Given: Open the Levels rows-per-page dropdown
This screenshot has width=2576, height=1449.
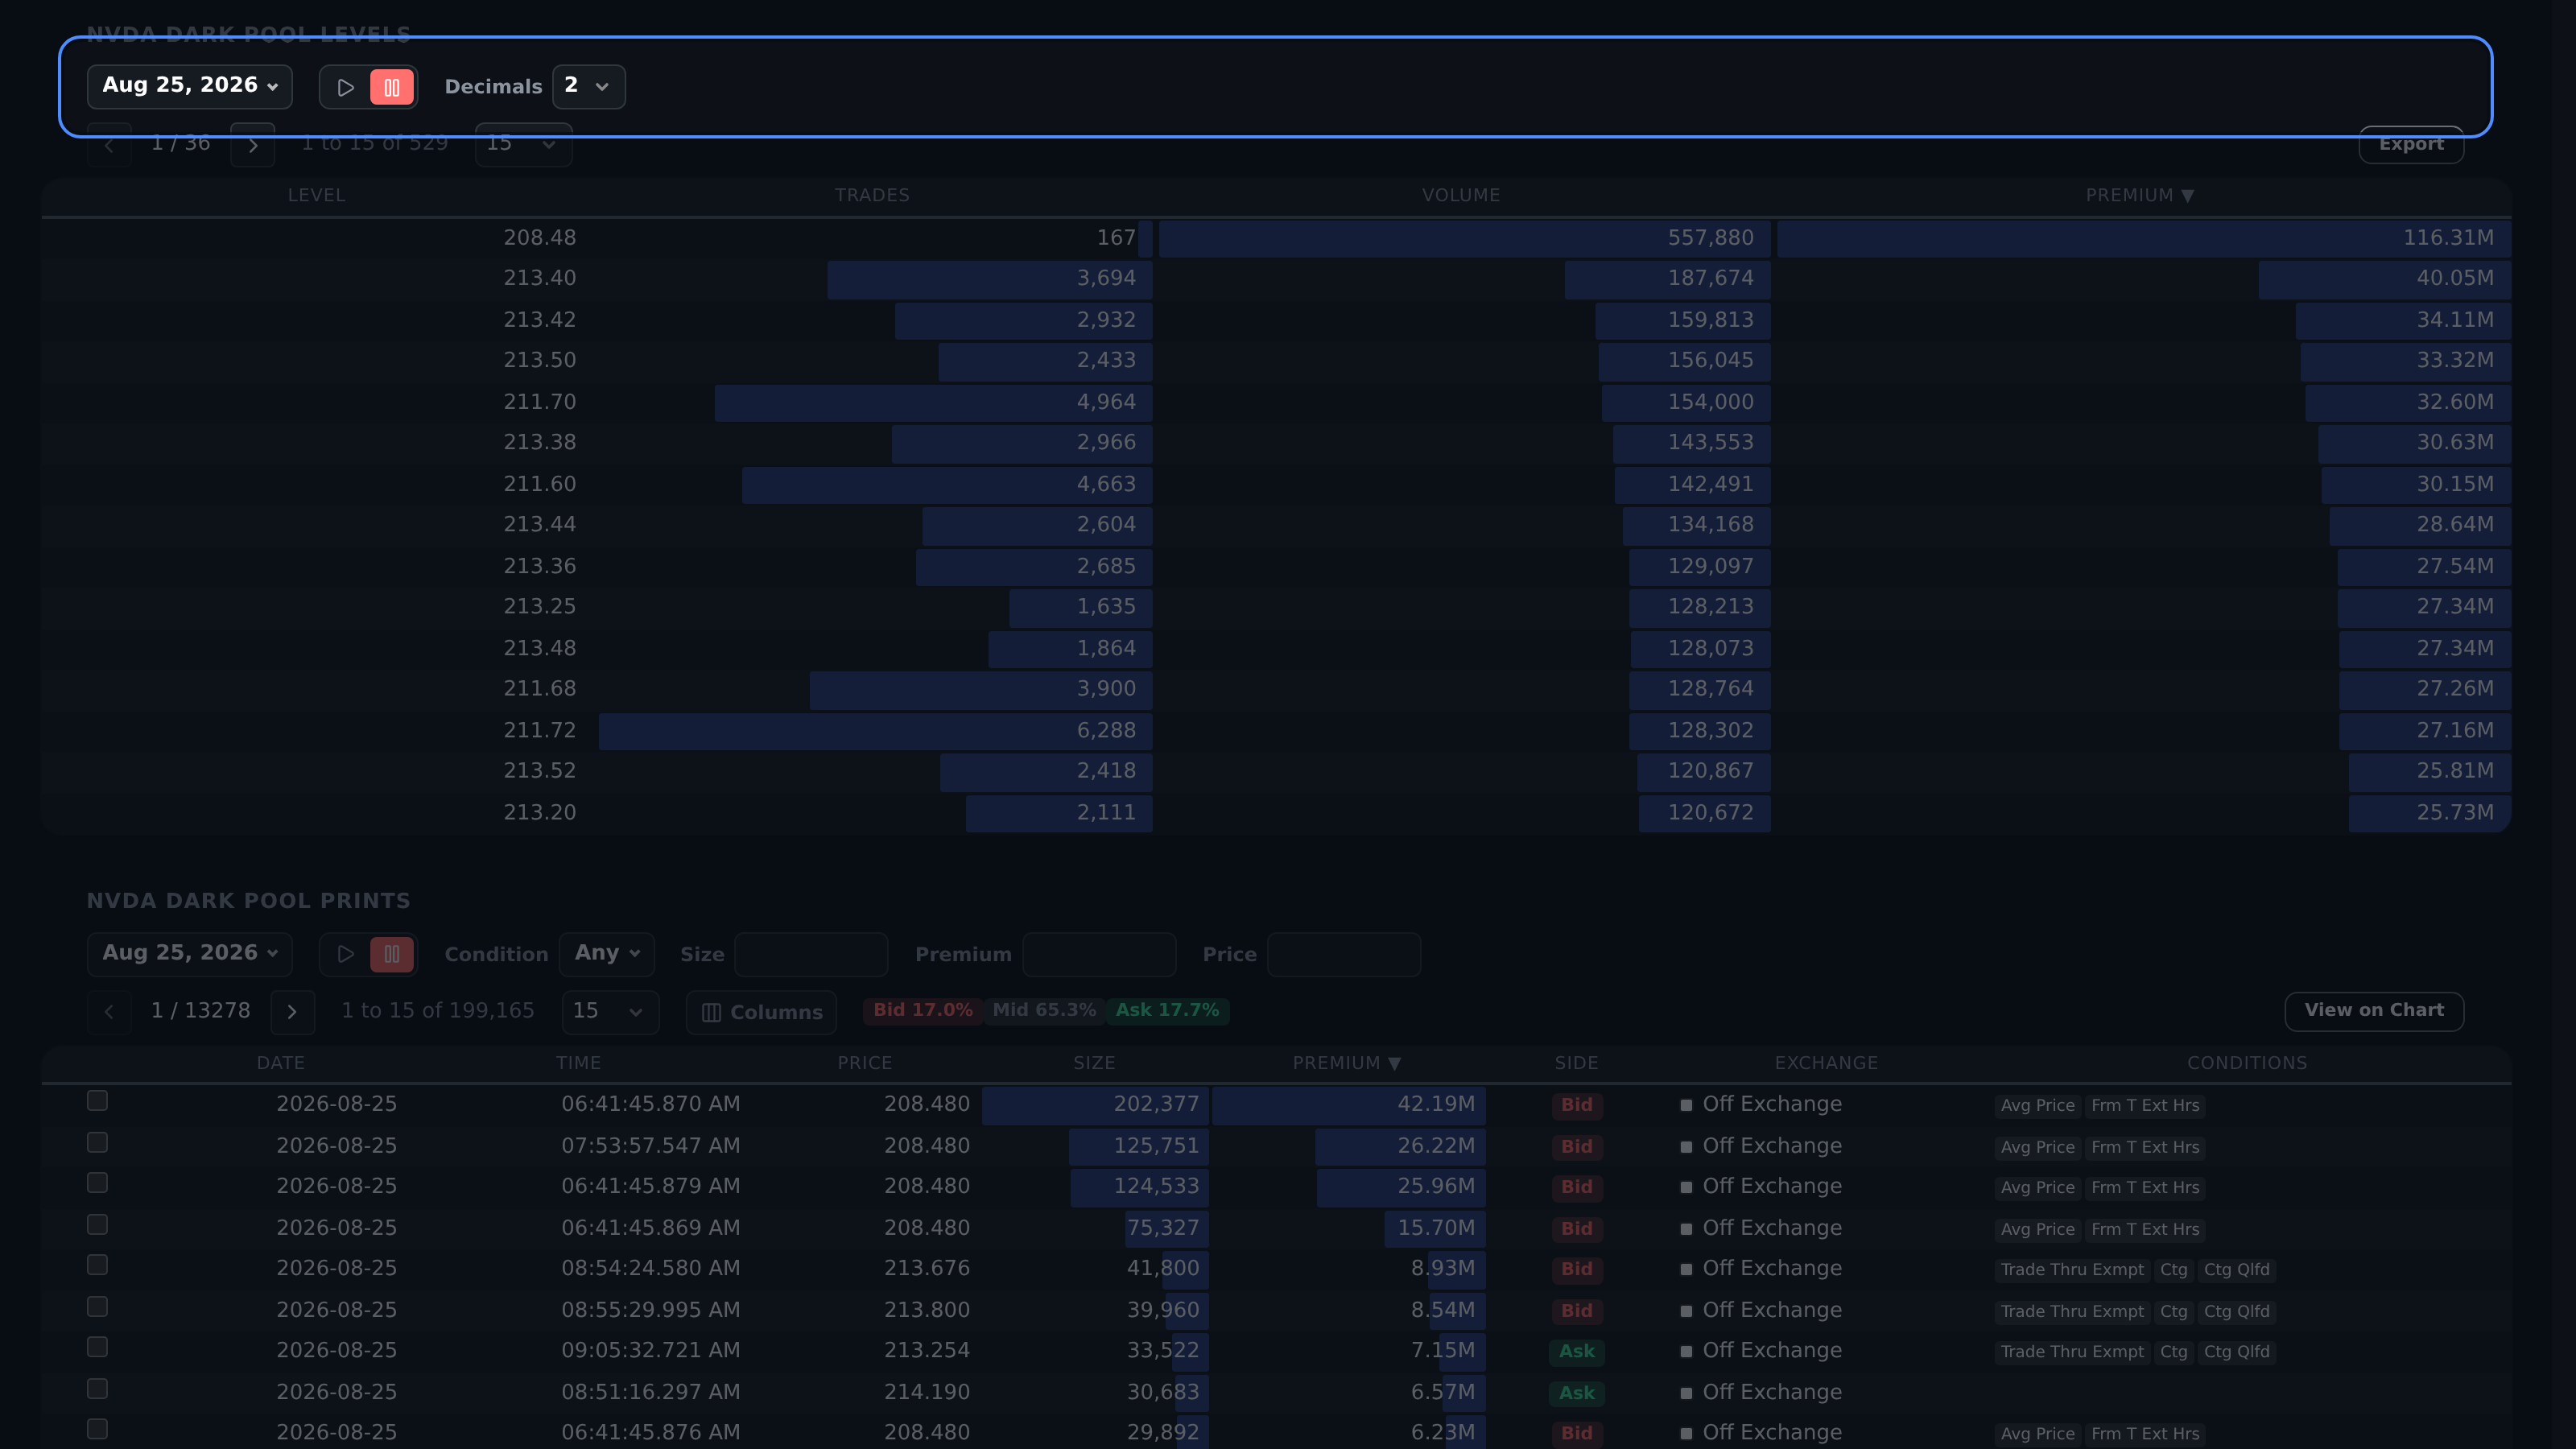Looking at the screenshot, I should pos(523,144).
